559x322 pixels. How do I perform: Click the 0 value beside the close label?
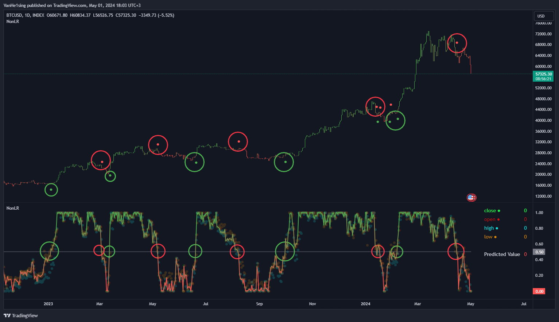click(525, 210)
